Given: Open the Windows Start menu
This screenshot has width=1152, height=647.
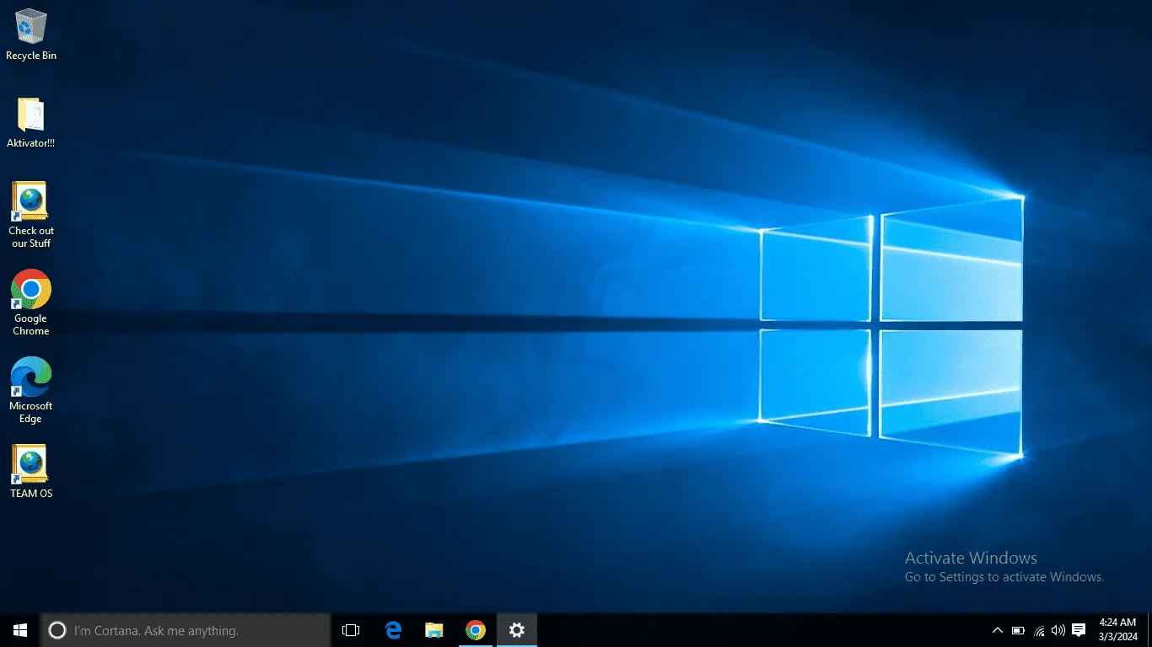Looking at the screenshot, I should (x=20, y=630).
